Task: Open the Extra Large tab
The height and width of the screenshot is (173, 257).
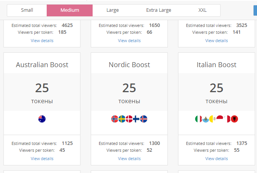Action: (x=159, y=10)
